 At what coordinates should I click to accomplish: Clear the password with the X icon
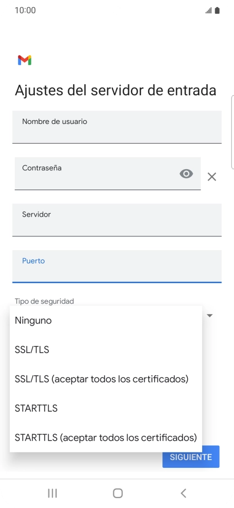[211, 176]
